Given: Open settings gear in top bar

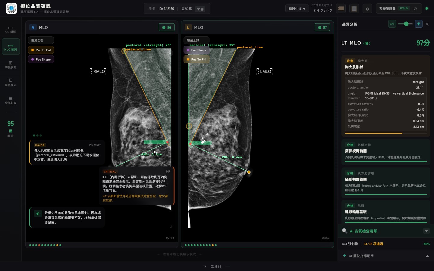Looking at the screenshot, I should click(367, 9).
